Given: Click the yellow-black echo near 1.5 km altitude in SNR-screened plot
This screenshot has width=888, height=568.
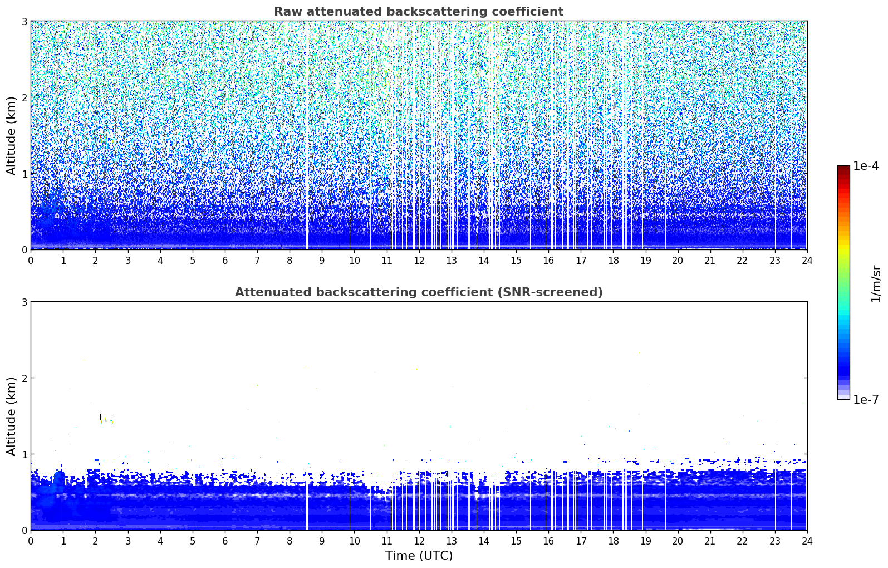Looking at the screenshot, I should coord(106,419).
